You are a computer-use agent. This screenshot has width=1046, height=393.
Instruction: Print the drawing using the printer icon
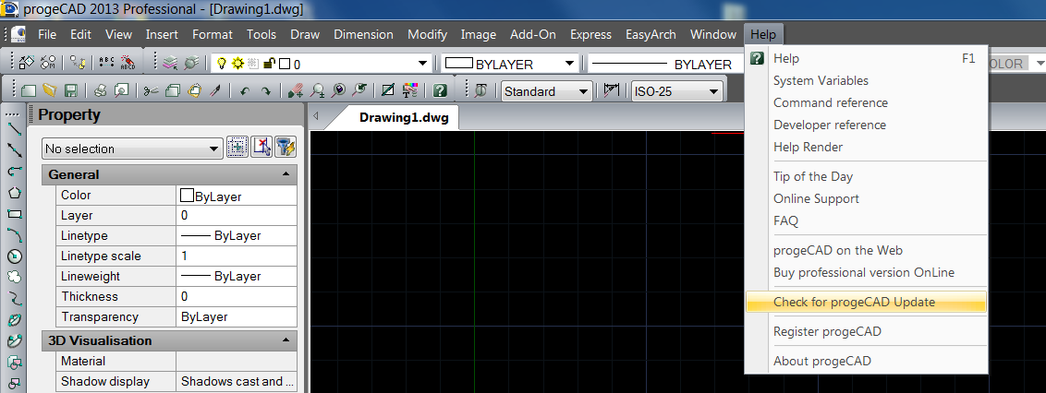tap(100, 90)
